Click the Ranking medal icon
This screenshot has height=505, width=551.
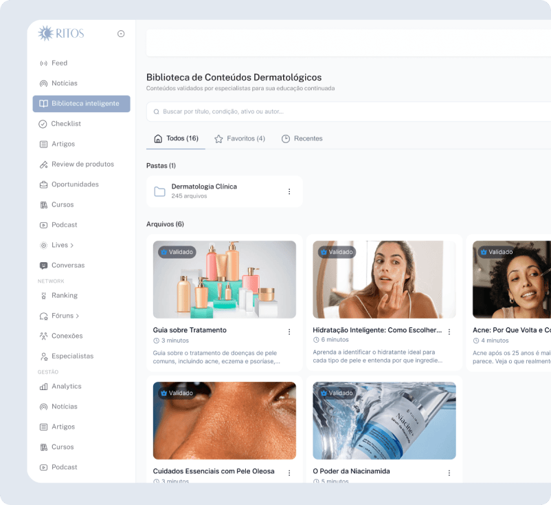[43, 296]
